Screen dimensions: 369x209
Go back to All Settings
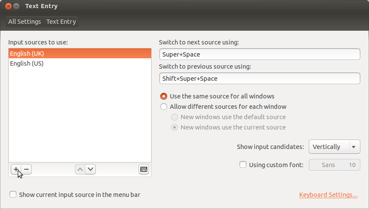pos(25,22)
